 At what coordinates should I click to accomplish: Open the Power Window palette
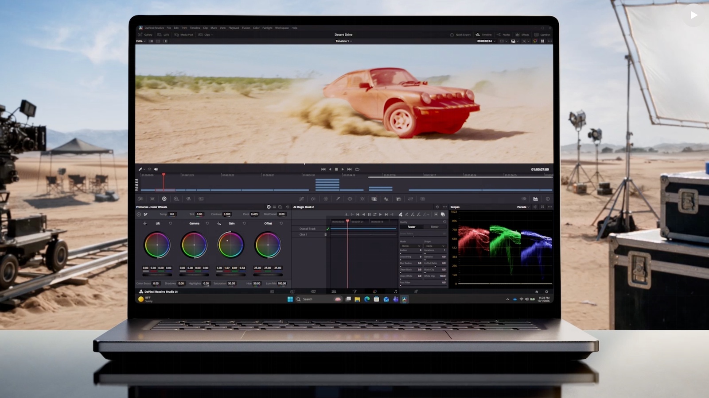(350, 199)
